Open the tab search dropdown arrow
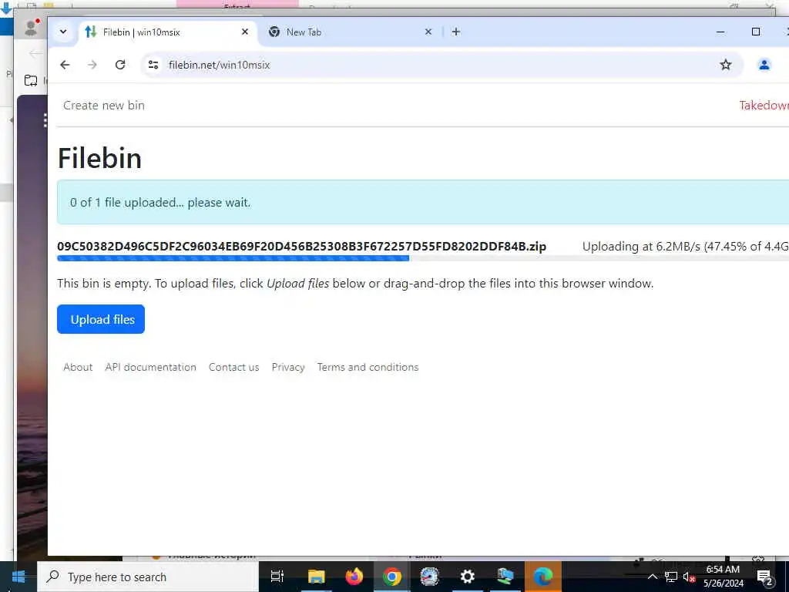789x592 pixels. tap(63, 32)
